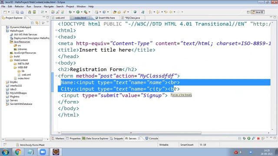Collapse the body tag fold marker
Viewport: 278px width, 156px height.
pos(56,63)
